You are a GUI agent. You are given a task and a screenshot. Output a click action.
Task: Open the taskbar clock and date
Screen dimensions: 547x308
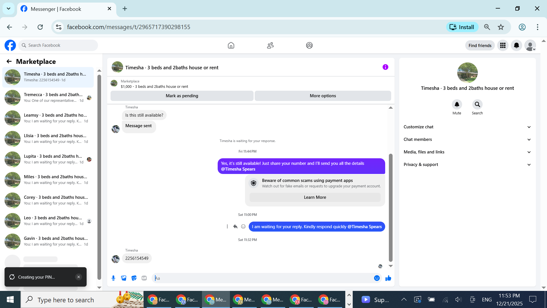tap(509, 299)
